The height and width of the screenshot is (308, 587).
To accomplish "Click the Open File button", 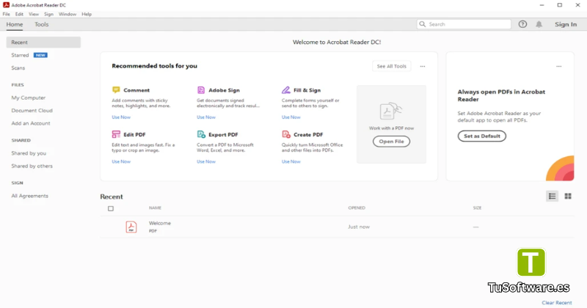I will click(391, 142).
